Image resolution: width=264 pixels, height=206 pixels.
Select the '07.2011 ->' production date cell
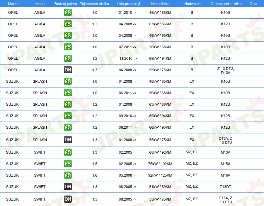[x=128, y=47]
